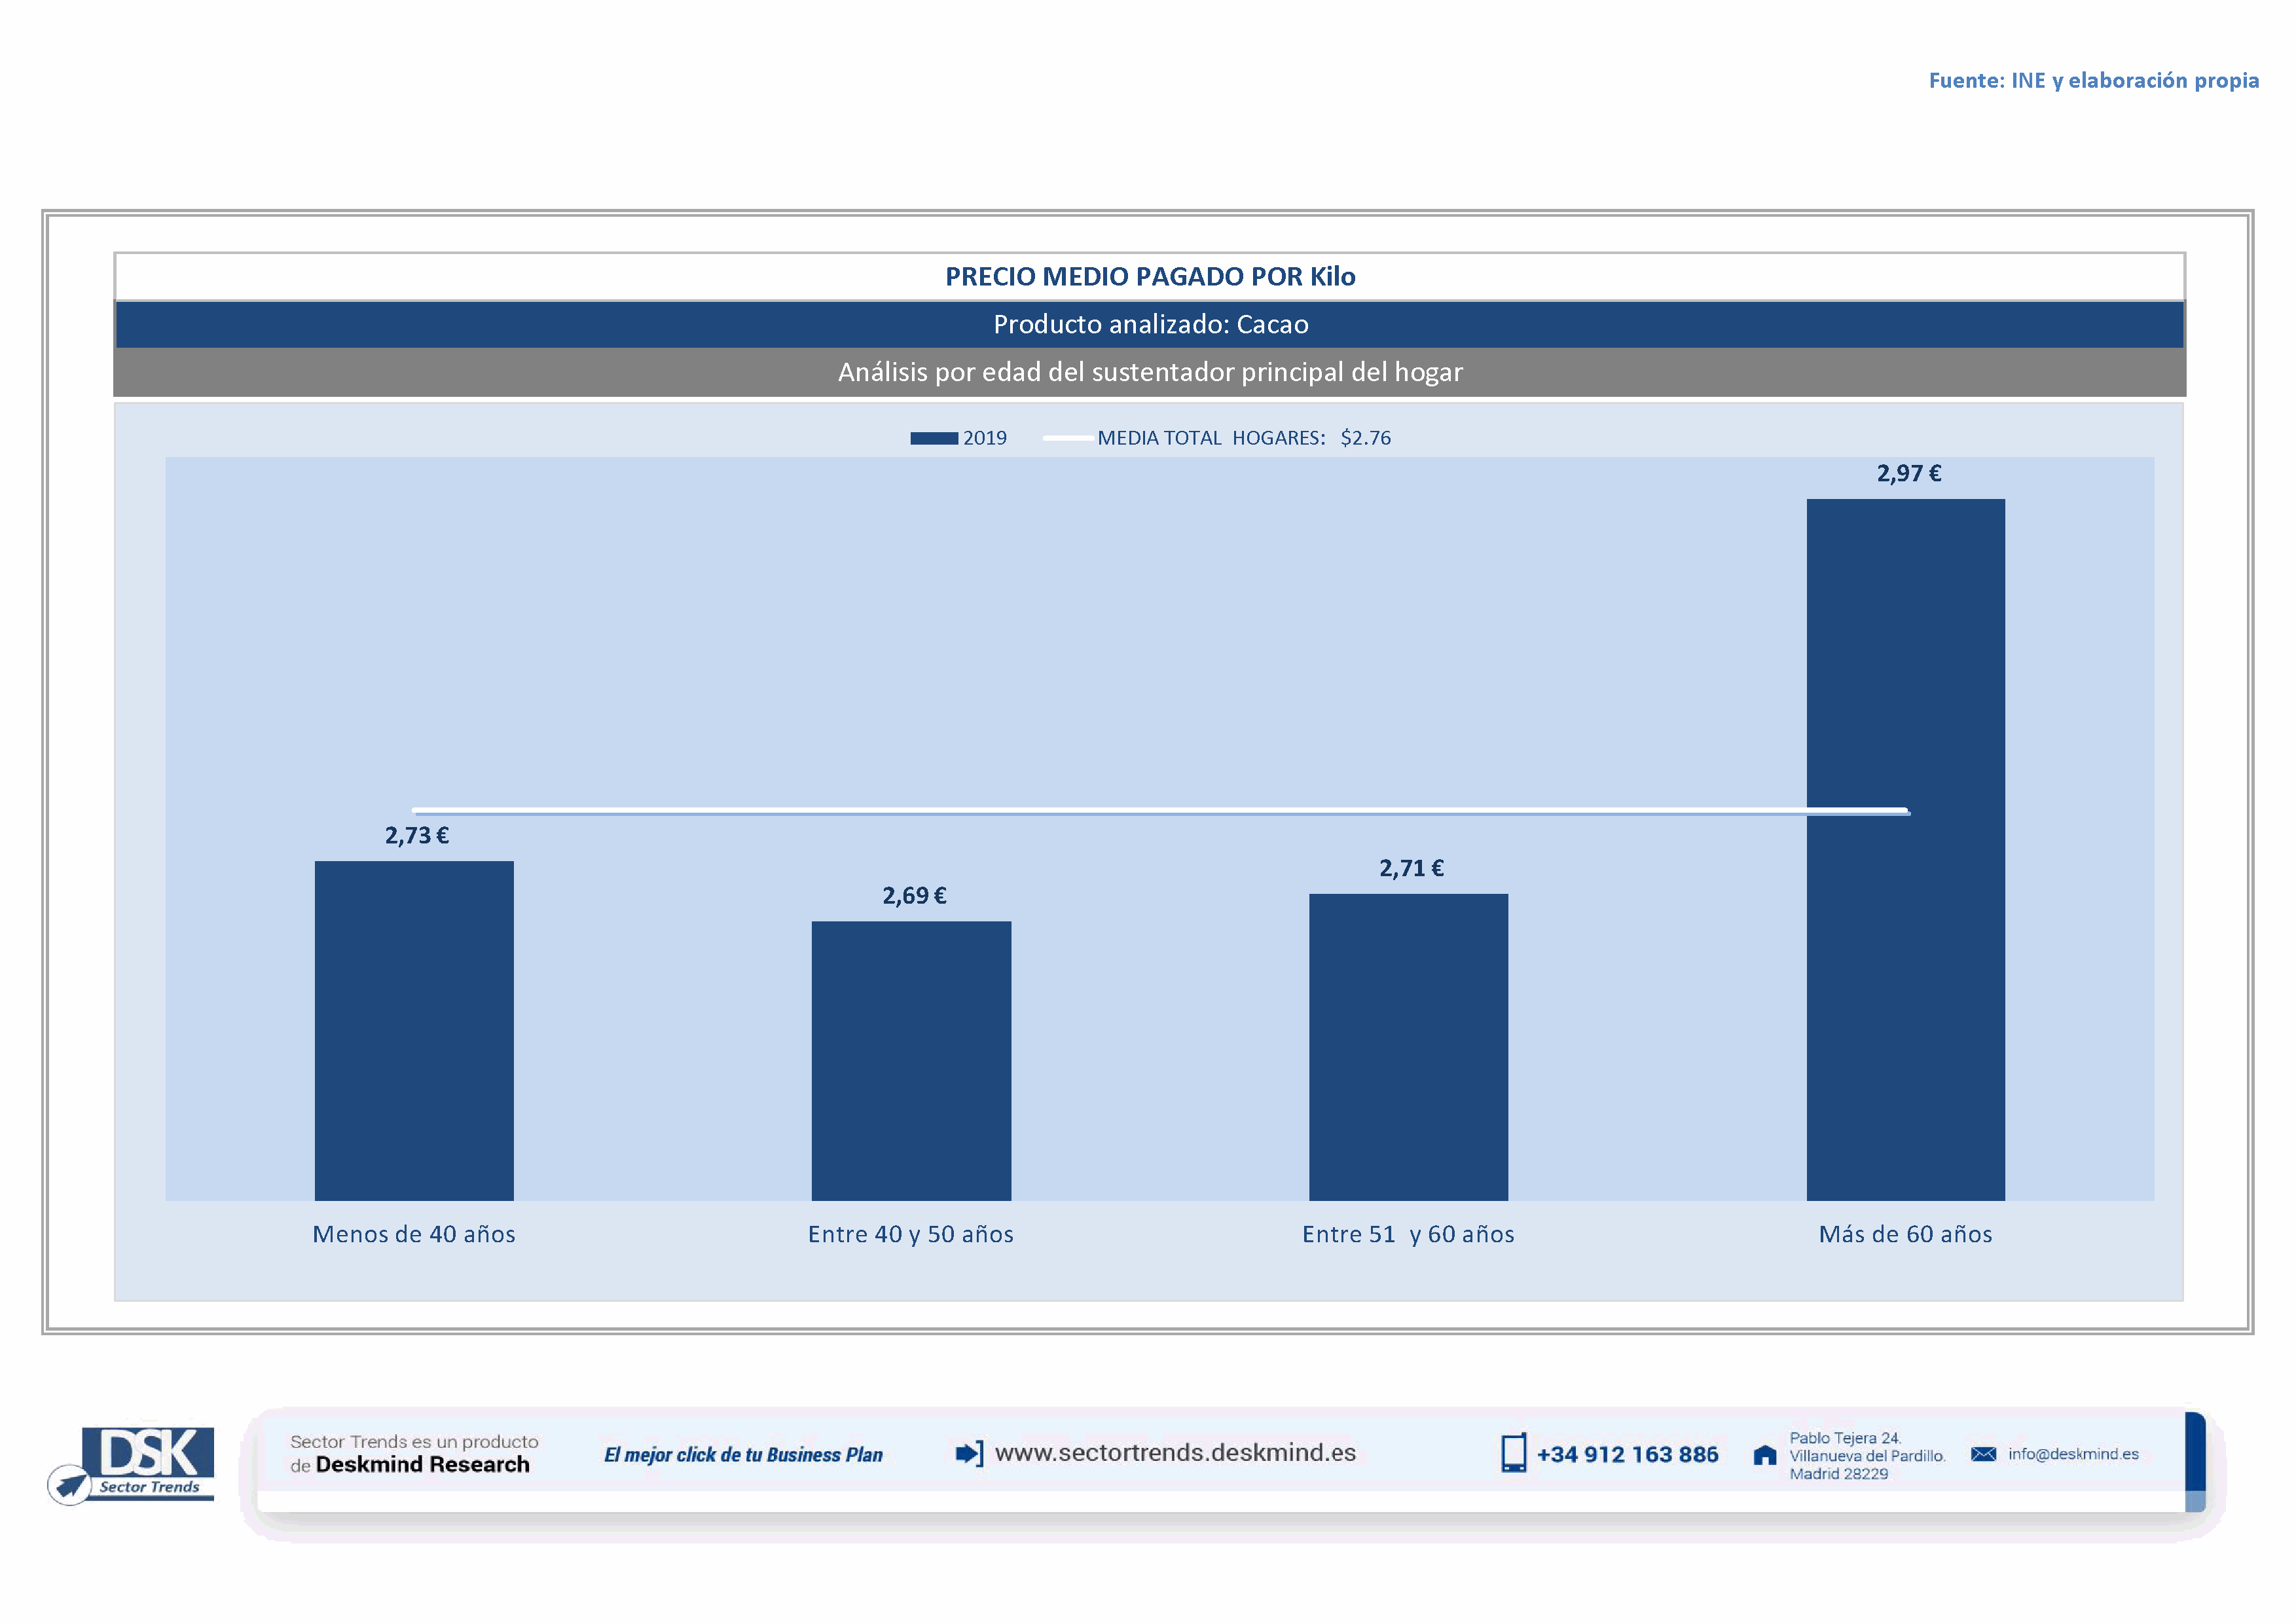
Task: Select the Entre 51 y 60 años bar
Action: click(1408, 1046)
